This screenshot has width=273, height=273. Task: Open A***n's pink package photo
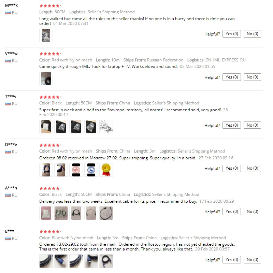[x=46, y=213]
